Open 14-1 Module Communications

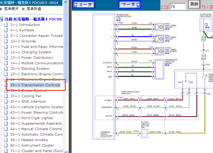[x=37, y=63]
